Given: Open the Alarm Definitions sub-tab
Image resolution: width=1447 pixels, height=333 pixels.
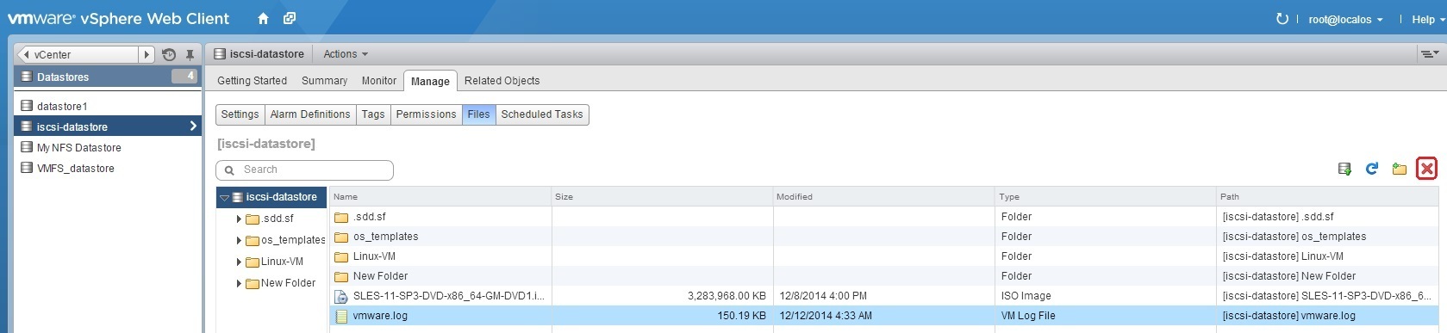Looking at the screenshot, I should (310, 114).
